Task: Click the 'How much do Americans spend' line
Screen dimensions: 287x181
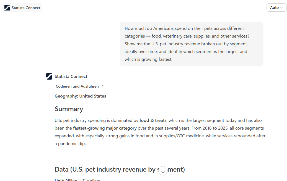Action: pyautogui.click(x=184, y=28)
